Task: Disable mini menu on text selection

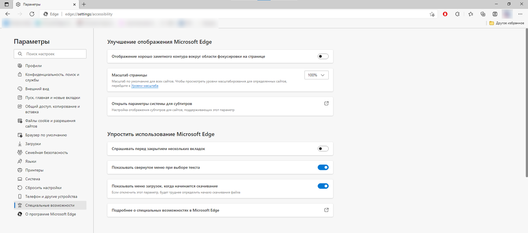Action: (x=323, y=167)
